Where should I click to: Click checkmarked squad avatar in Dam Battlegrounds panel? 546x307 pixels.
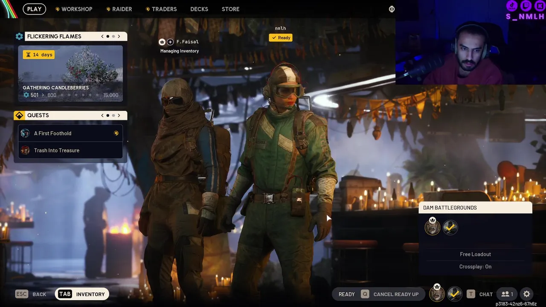coord(450,227)
